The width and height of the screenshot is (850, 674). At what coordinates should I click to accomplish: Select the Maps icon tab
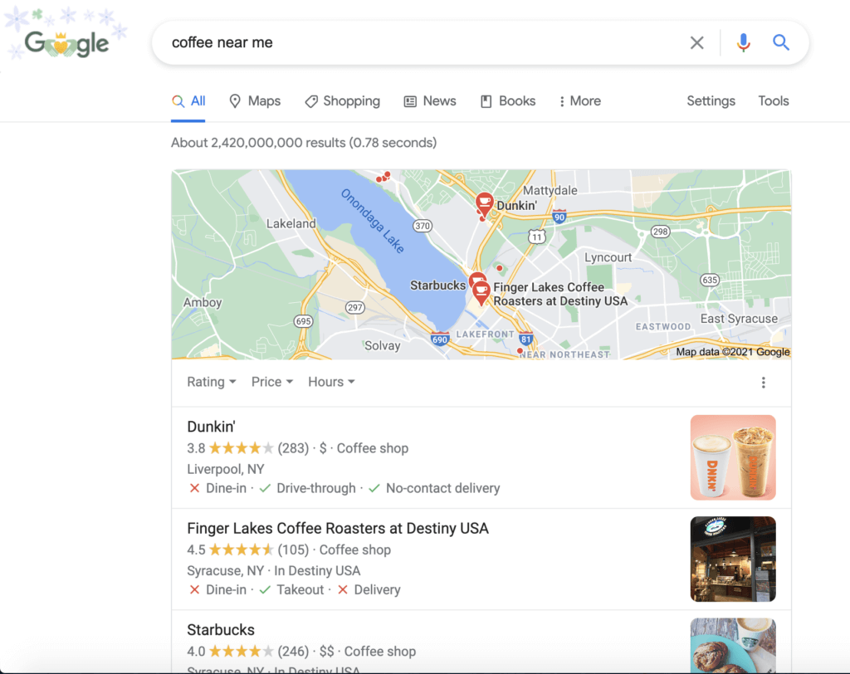[x=235, y=100]
